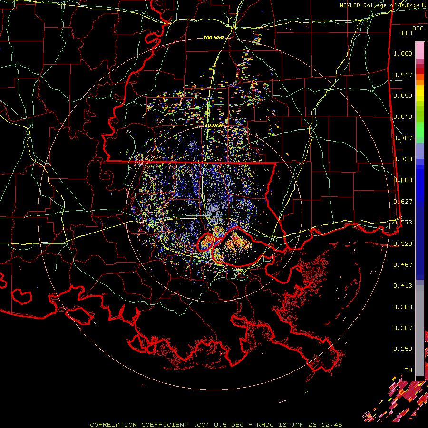This screenshot has height=428, width=428.
Task: Select the 0.680 scale value
Action: point(403,180)
